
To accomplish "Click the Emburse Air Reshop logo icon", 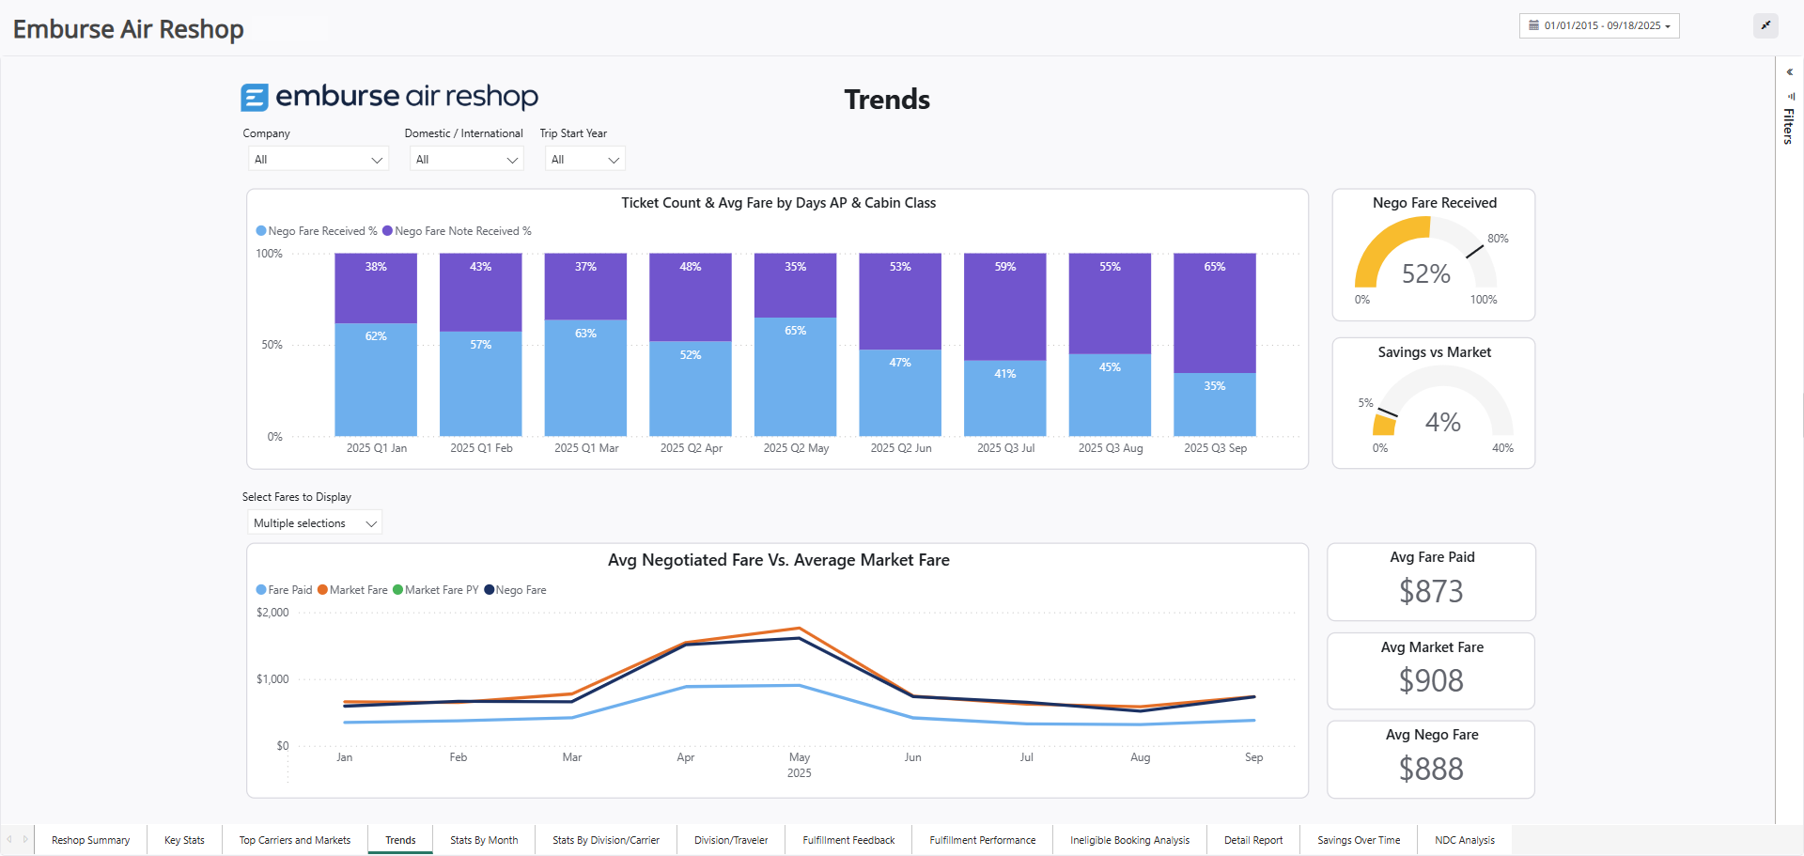I will click(255, 96).
